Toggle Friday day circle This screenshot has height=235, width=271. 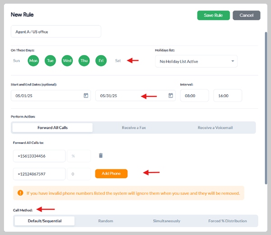101,60
